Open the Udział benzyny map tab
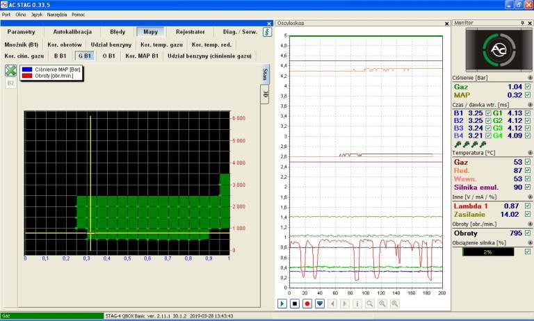Viewport: 534px width, 321px height. (x=111, y=44)
